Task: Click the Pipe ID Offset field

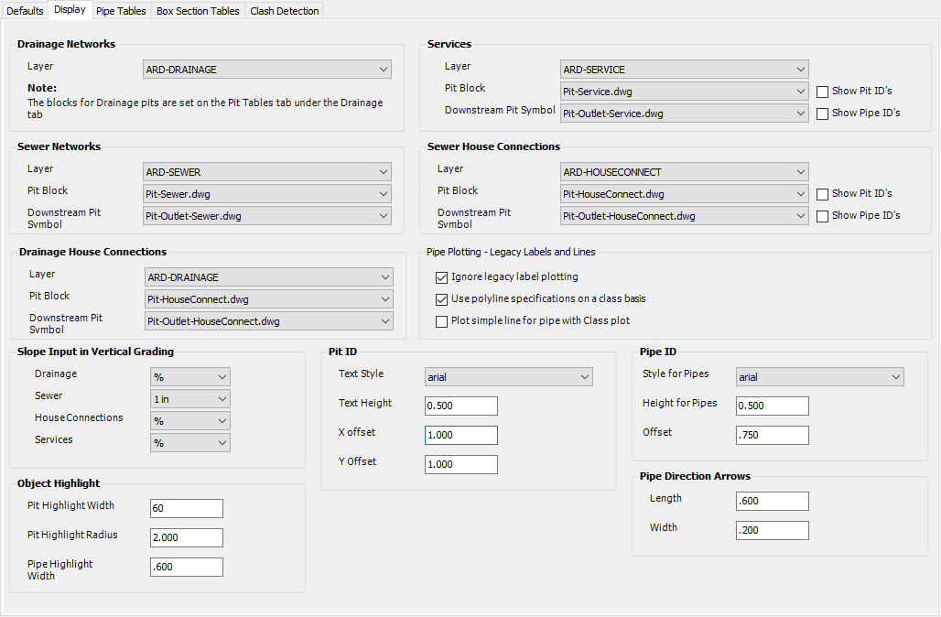Action: (773, 435)
